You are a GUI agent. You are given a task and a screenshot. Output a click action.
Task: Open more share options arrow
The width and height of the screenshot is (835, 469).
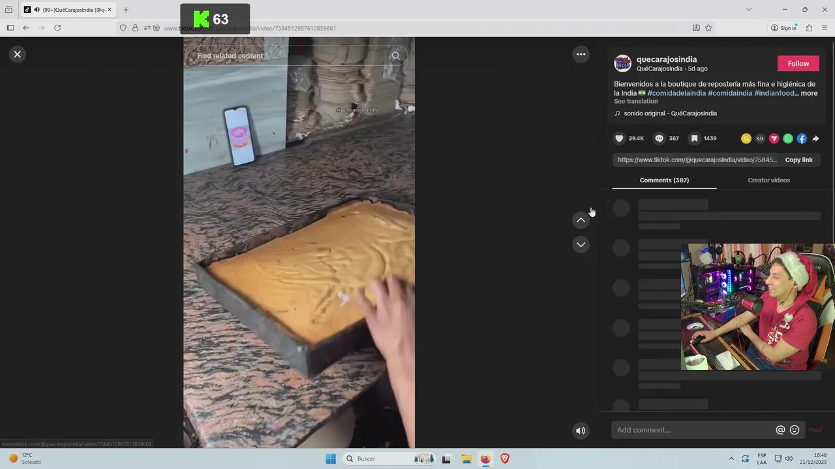click(x=815, y=139)
